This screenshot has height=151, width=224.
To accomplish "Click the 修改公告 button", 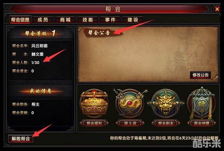I will point(201,75).
